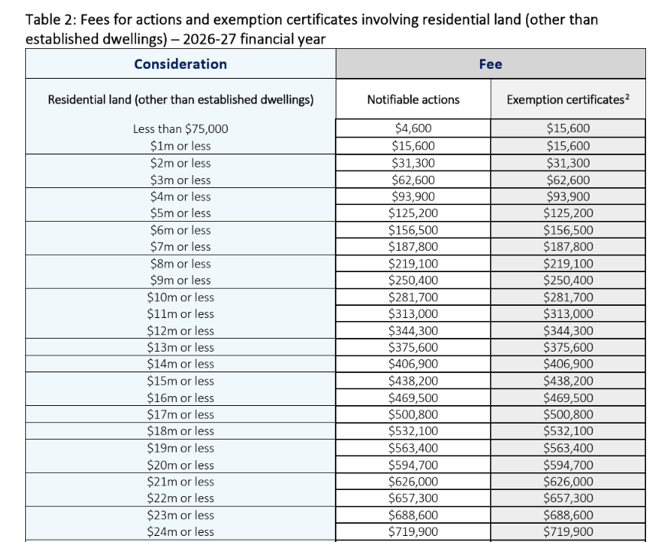Click the $313,000 notifiable actions fee
Viewport: 669px width, 542px height.
(413, 313)
